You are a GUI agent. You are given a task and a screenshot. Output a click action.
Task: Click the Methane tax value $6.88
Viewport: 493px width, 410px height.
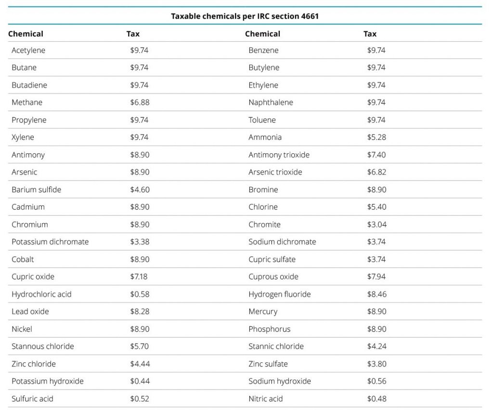coord(140,102)
